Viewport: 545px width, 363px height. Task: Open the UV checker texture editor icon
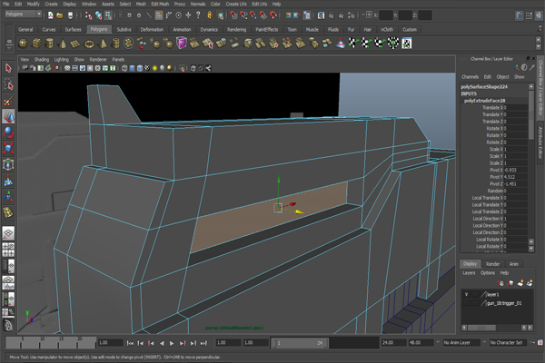pyautogui.click(x=406, y=44)
